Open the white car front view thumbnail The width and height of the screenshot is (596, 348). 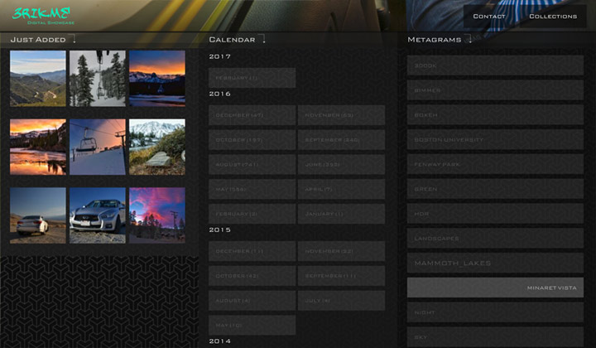tap(98, 215)
